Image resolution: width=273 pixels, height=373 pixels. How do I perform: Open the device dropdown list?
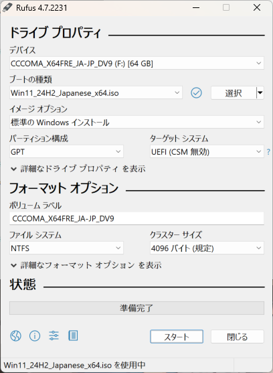point(136,63)
